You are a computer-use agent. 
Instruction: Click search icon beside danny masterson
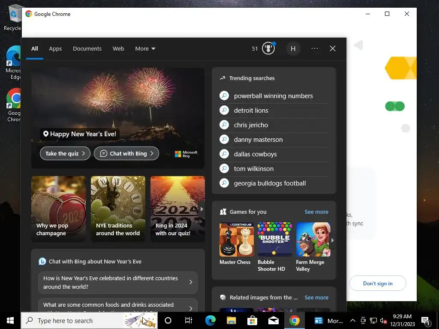[224, 139]
